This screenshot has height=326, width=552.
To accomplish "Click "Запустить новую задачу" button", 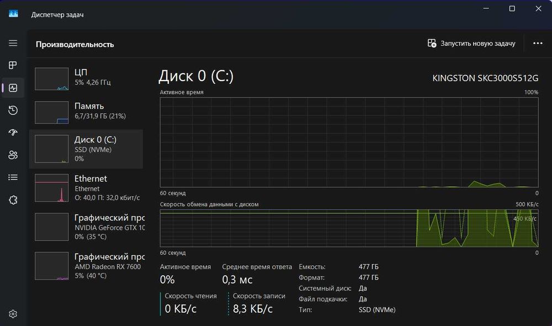I will pos(471,43).
